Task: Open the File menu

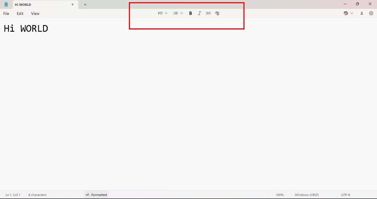Action: 6,14
